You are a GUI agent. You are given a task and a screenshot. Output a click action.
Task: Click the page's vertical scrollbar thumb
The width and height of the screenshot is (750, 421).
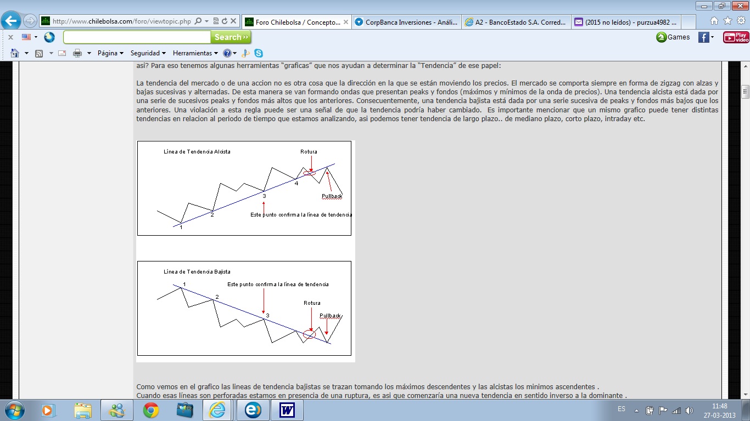[745, 90]
